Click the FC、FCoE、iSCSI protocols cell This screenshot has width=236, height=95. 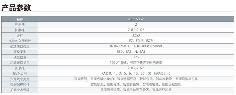[136, 41]
